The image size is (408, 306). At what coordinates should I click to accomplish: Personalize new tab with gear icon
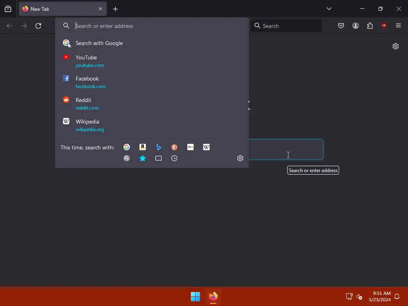pos(396,46)
